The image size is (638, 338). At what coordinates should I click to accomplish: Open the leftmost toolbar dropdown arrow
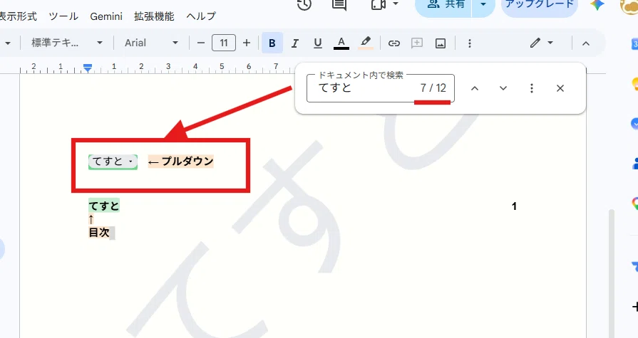(x=8, y=43)
